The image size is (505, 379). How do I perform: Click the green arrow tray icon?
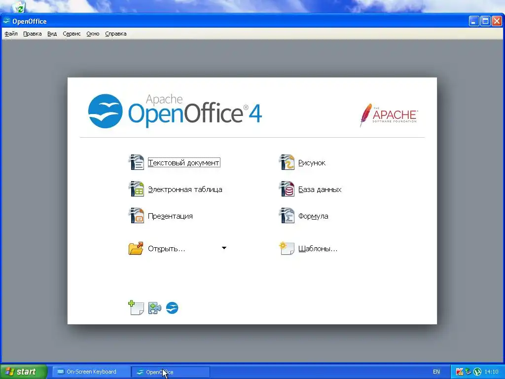click(469, 372)
